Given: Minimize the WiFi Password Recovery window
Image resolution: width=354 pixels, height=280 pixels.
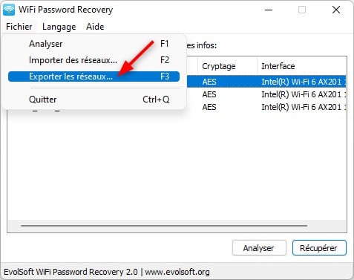Looking at the screenshot, I should 269,10.
